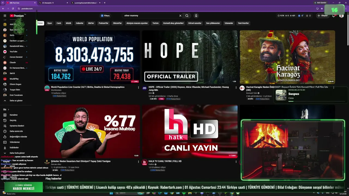
Task: Open more options for World Population video
Action: (x=138, y=88)
